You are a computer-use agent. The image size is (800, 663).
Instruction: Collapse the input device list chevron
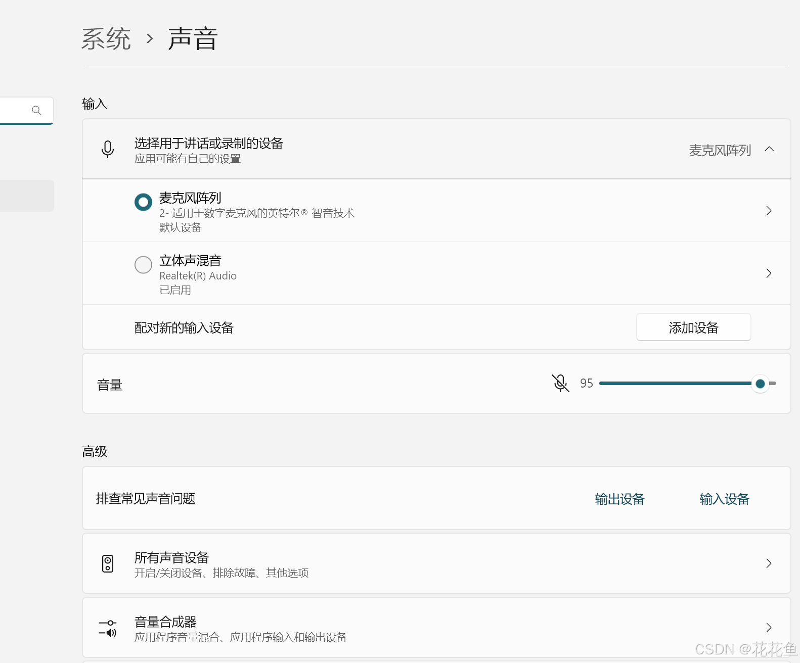point(769,149)
